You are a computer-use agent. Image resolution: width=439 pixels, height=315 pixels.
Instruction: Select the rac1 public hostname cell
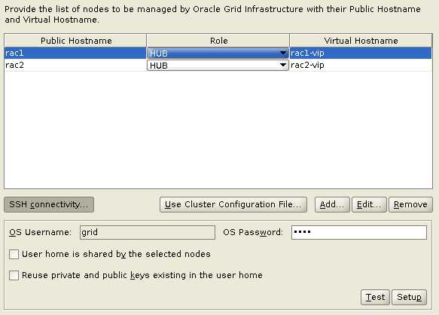pos(75,53)
